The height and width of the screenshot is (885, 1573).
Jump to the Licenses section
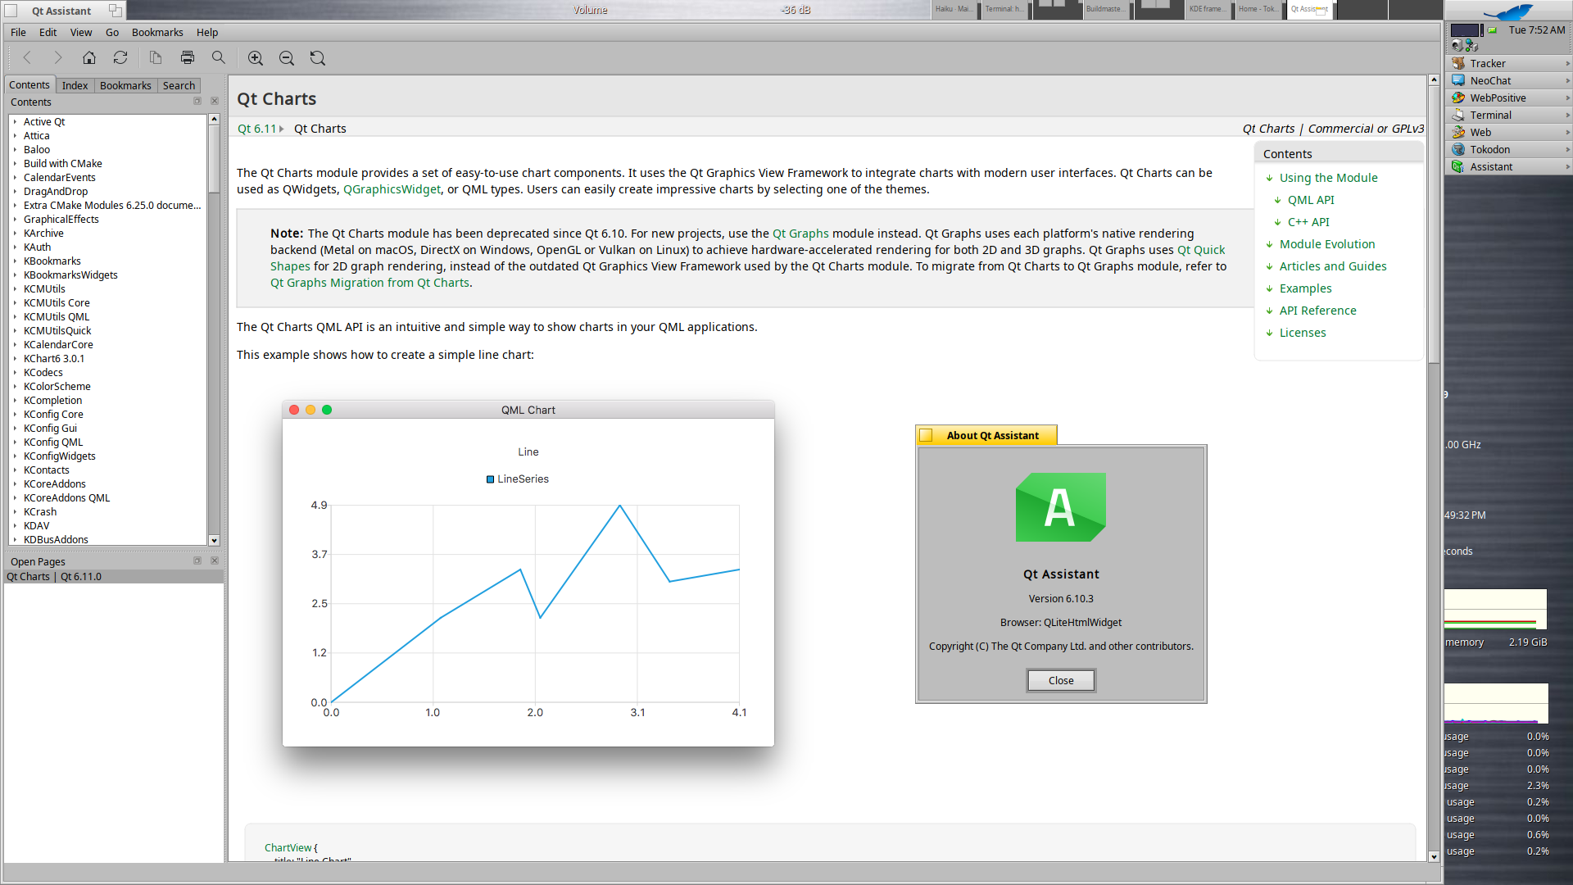[x=1303, y=333]
